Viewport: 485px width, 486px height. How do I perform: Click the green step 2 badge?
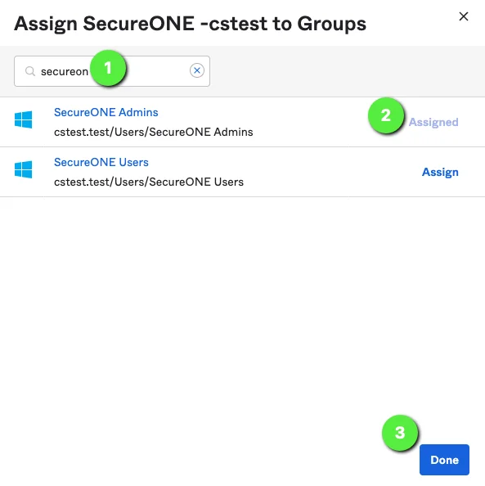(386, 115)
